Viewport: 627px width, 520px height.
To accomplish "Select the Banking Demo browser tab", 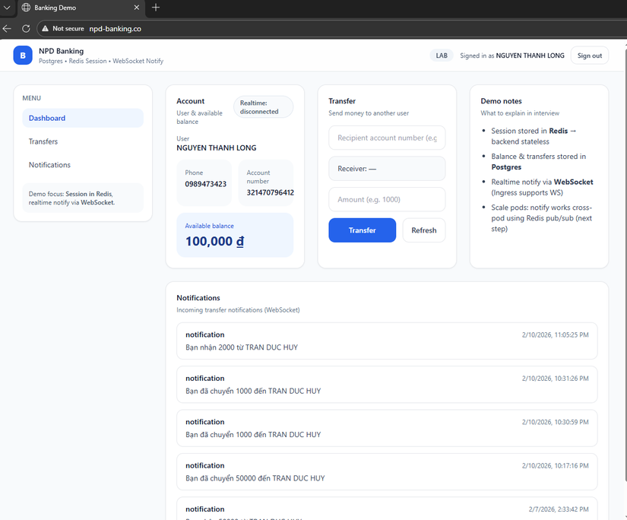I will tap(81, 8).
